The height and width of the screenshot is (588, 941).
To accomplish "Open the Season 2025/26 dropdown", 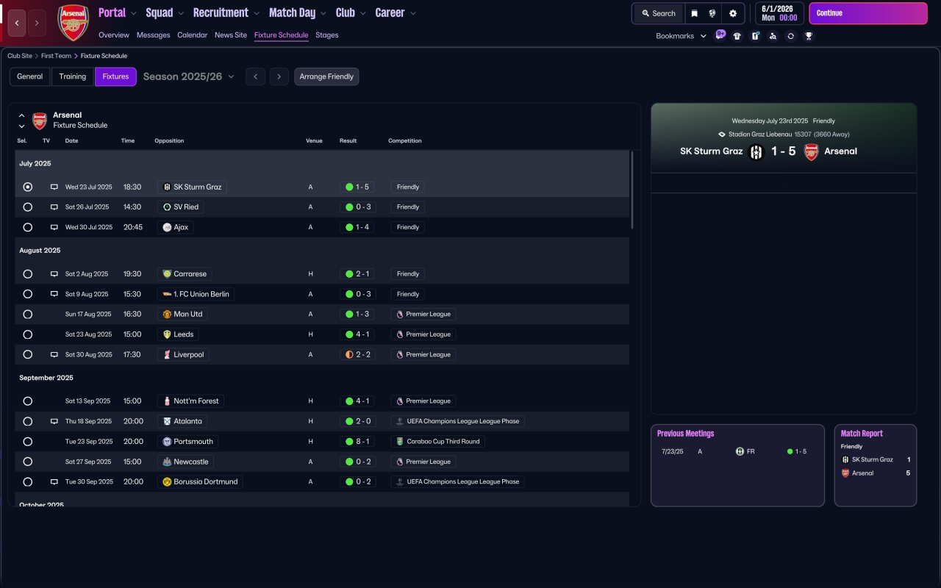I will point(189,76).
